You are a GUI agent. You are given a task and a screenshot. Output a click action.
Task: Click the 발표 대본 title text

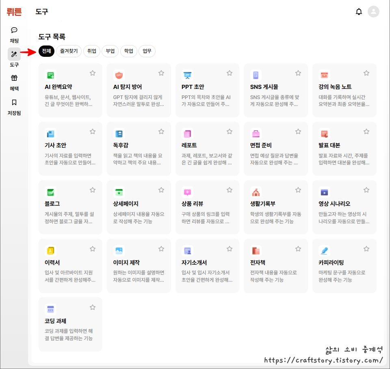coord(329,145)
